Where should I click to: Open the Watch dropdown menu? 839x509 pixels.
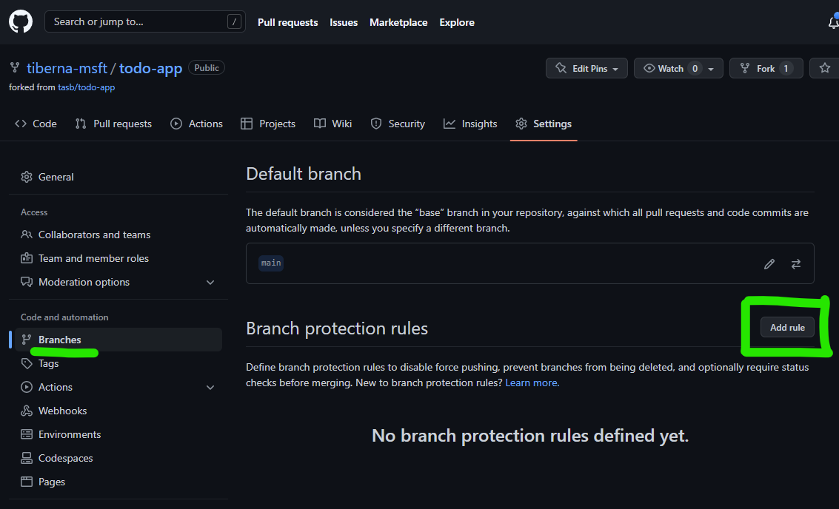coord(679,68)
